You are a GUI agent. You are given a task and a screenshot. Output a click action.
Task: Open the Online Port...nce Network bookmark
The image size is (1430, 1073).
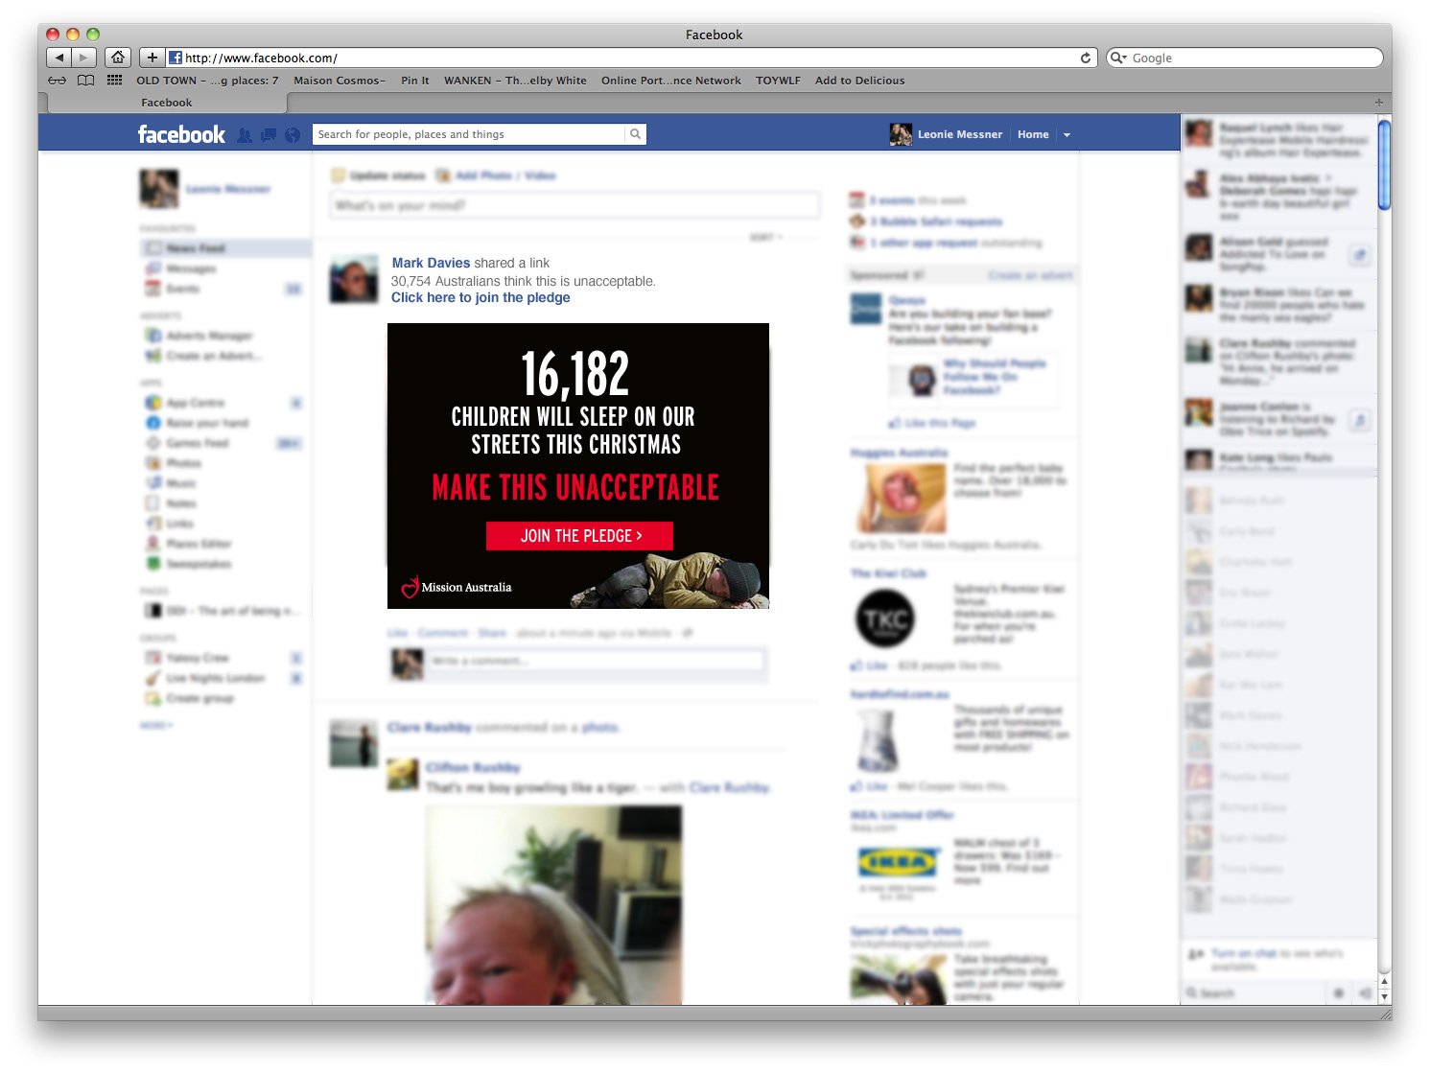click(671, 81)
